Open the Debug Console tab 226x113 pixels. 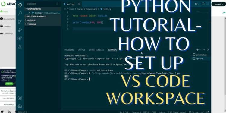click(96, 50)
